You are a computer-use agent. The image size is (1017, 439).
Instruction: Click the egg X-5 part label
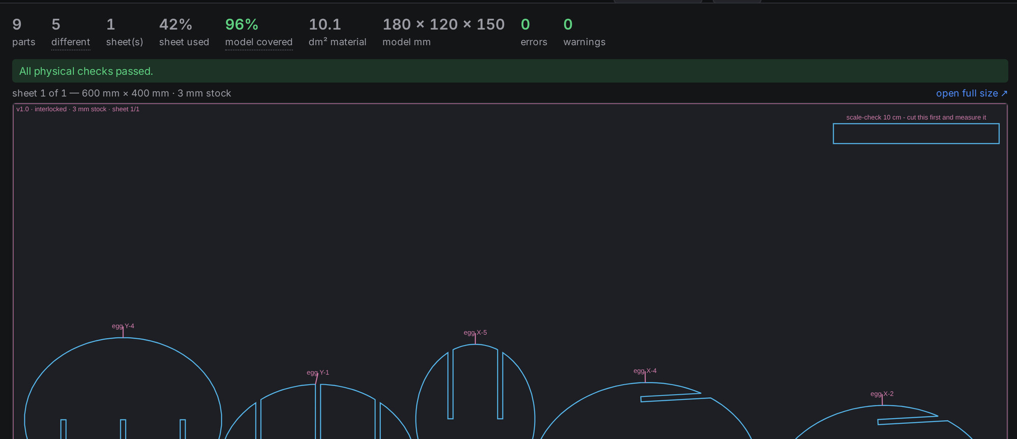[x=475, y=333]
